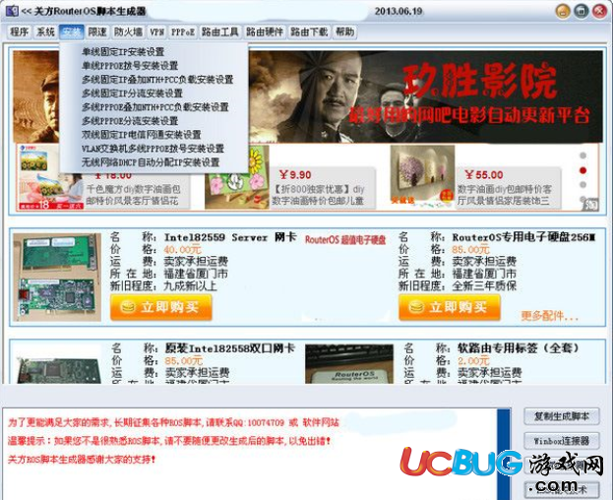
Task: Choose 多线固定IP叠加NTH+PCC负载安装设置
Action: click(x=157, y=80)
